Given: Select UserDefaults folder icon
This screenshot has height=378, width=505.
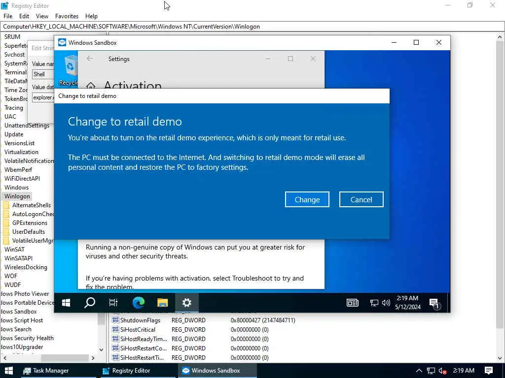Looking at the screenshot, I should [x=6, y=232].
